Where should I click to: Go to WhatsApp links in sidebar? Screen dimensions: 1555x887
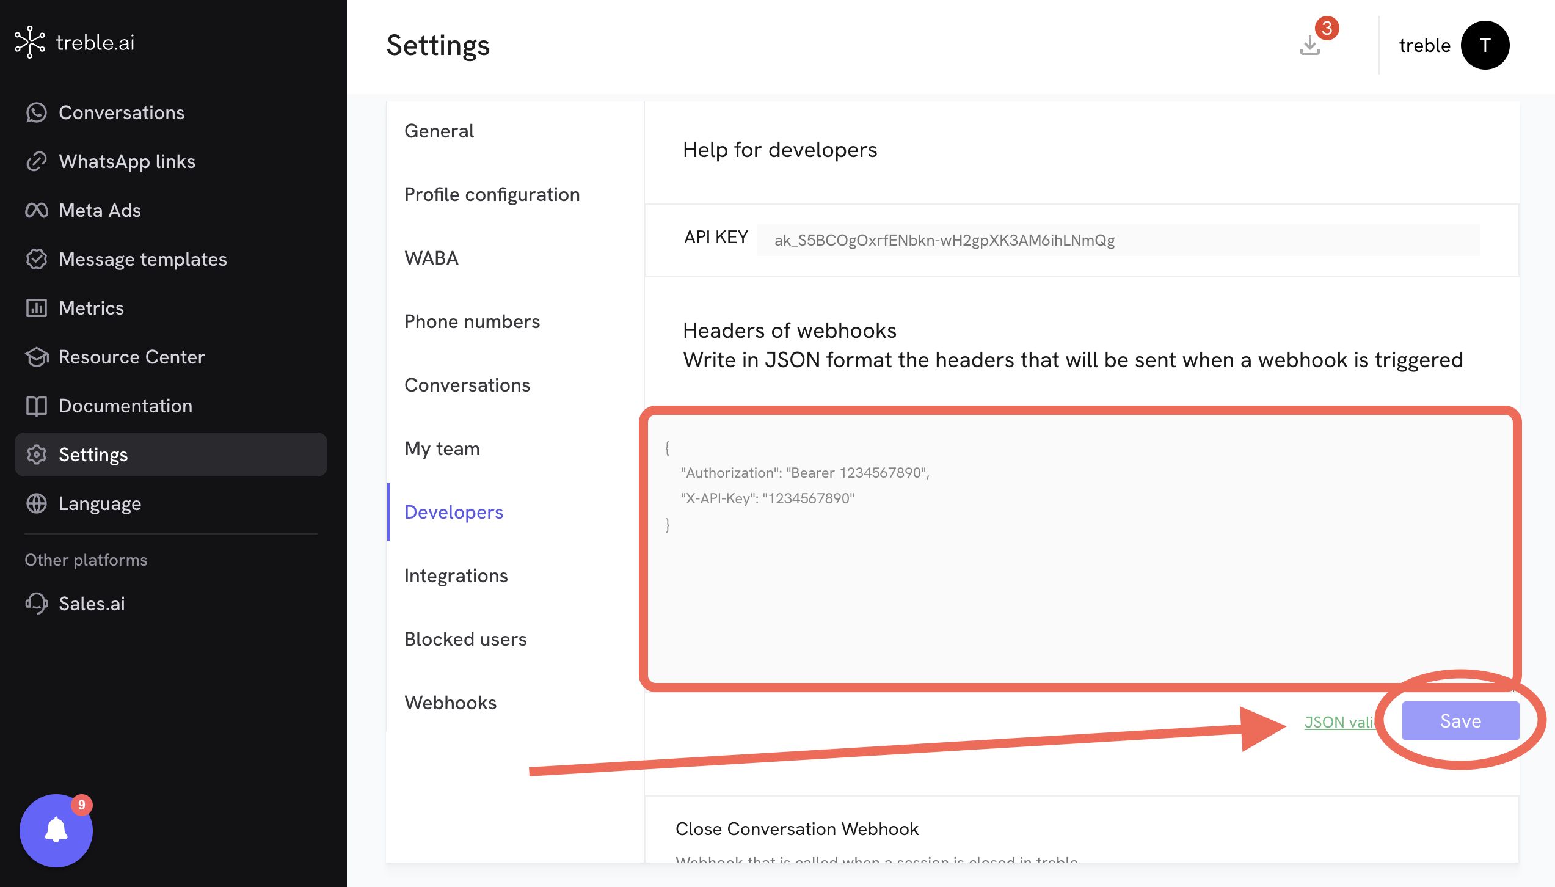coord(127,161)
